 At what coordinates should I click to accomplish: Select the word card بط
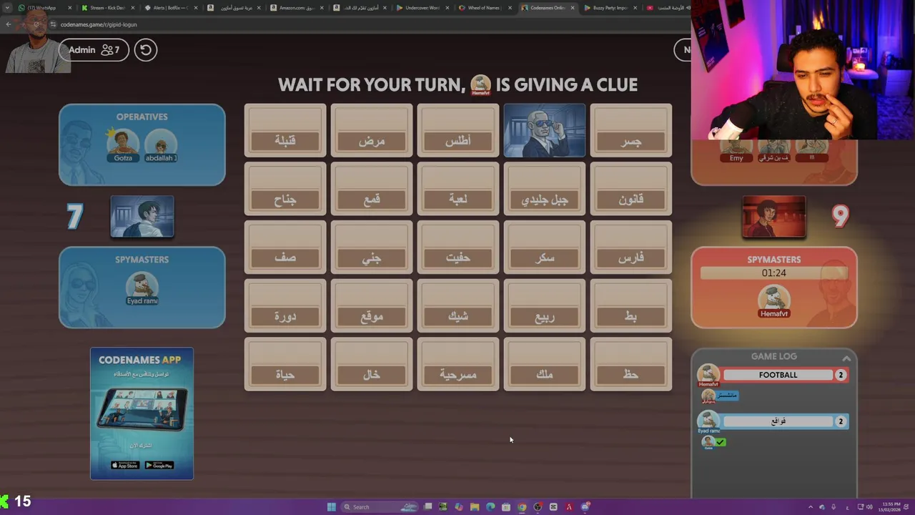tap(631, 306)
